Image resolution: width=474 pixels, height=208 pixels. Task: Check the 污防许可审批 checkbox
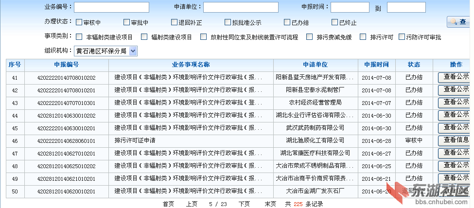(402, 37)
